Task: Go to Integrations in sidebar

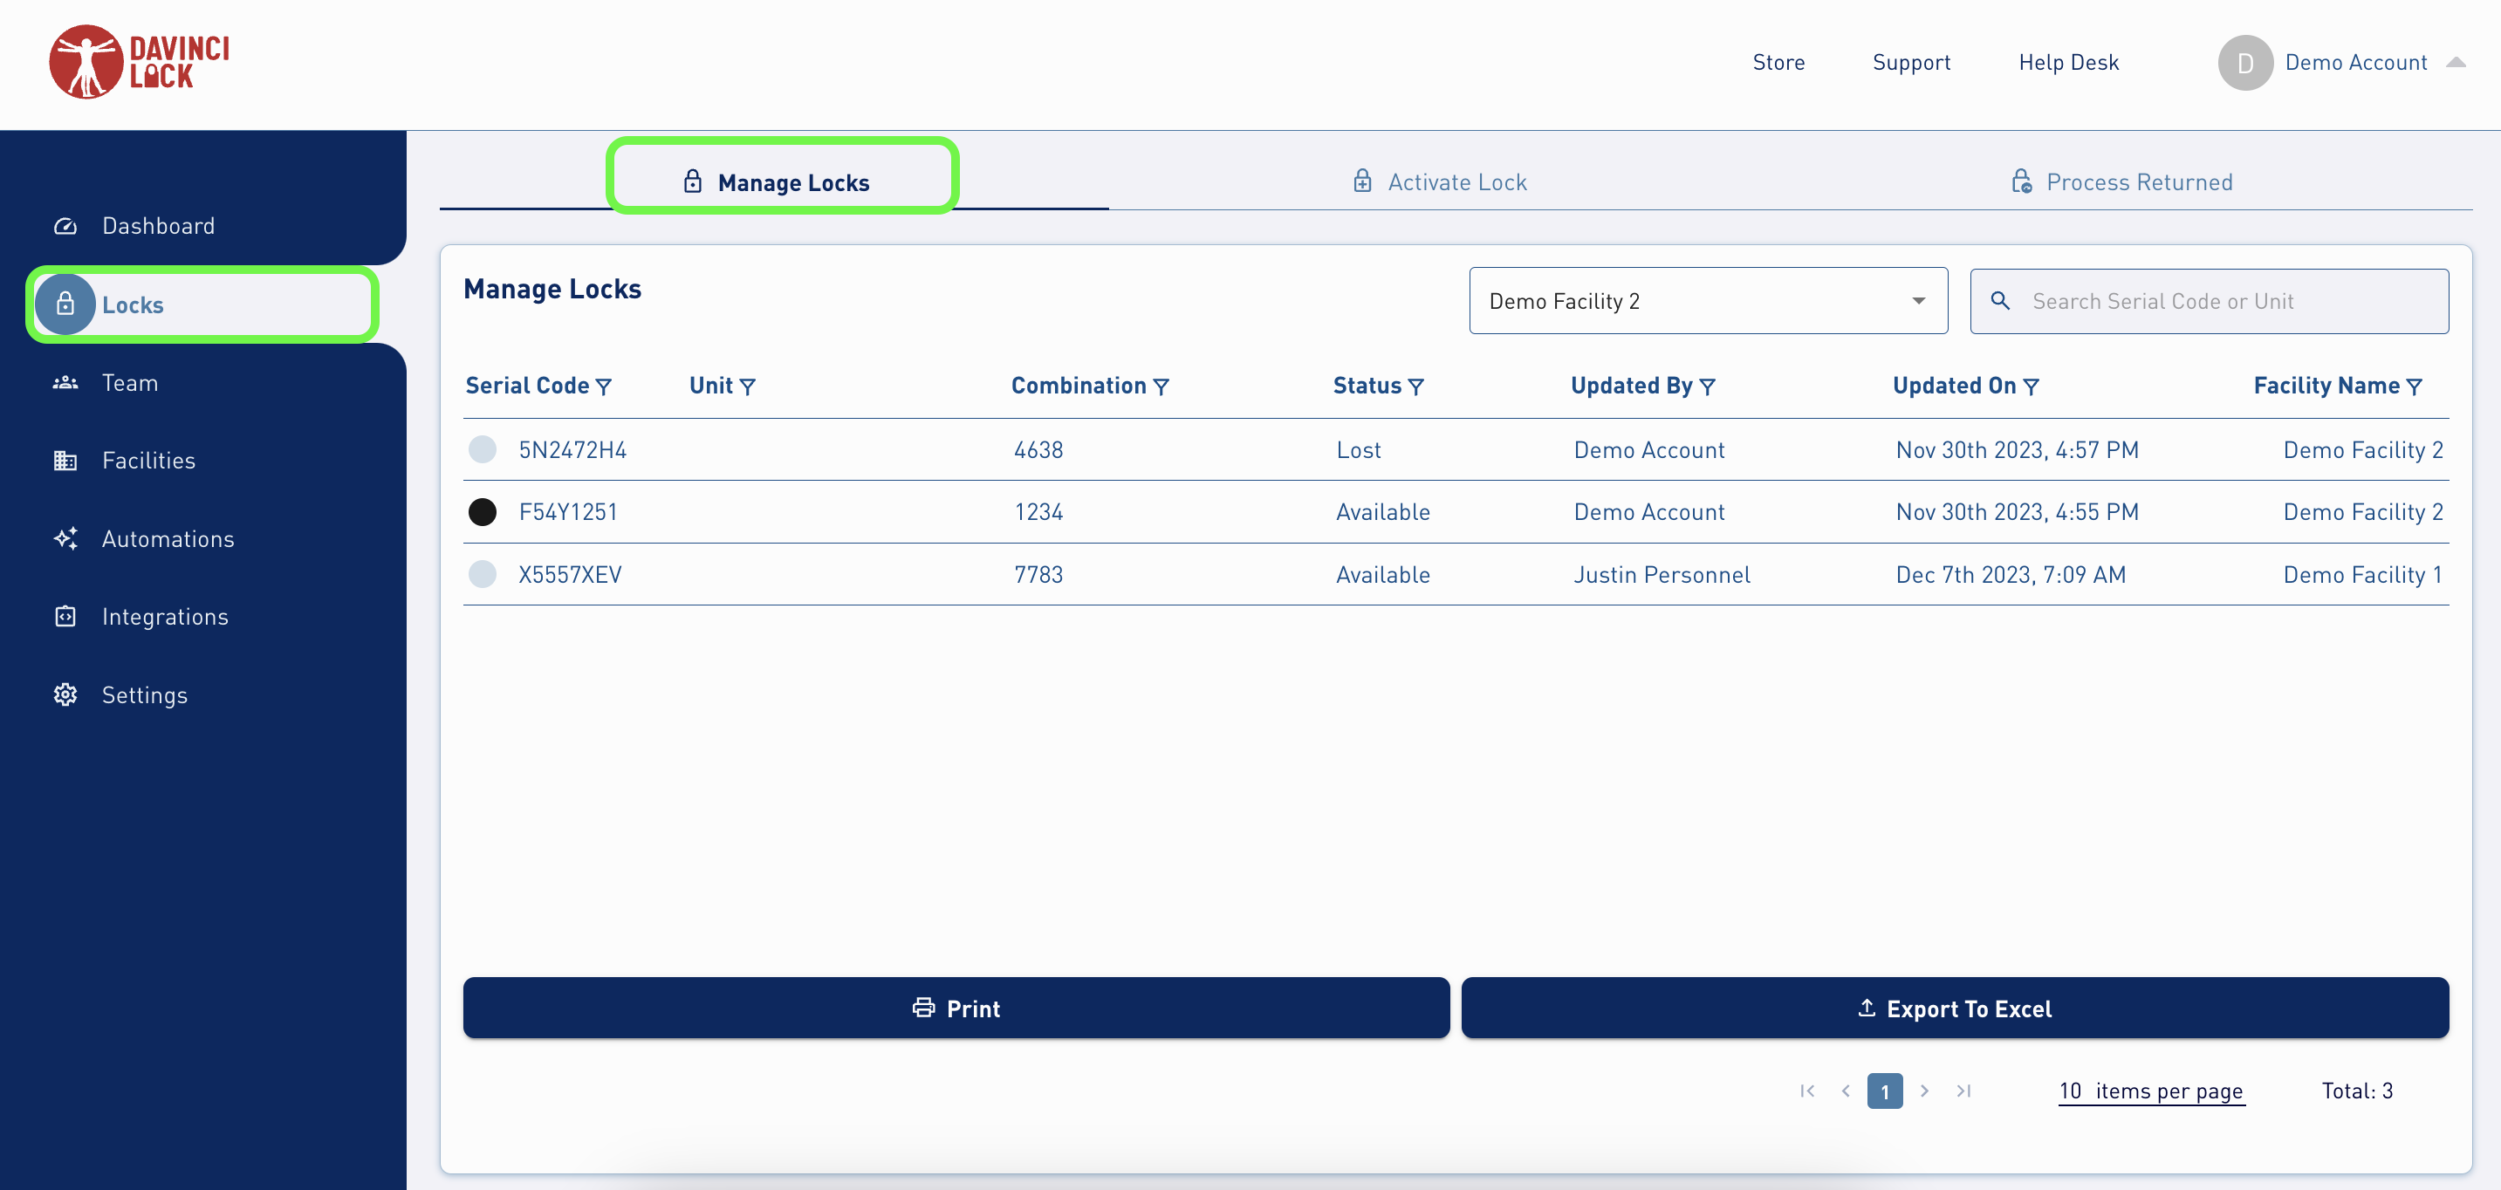Action: pos(164,616)
